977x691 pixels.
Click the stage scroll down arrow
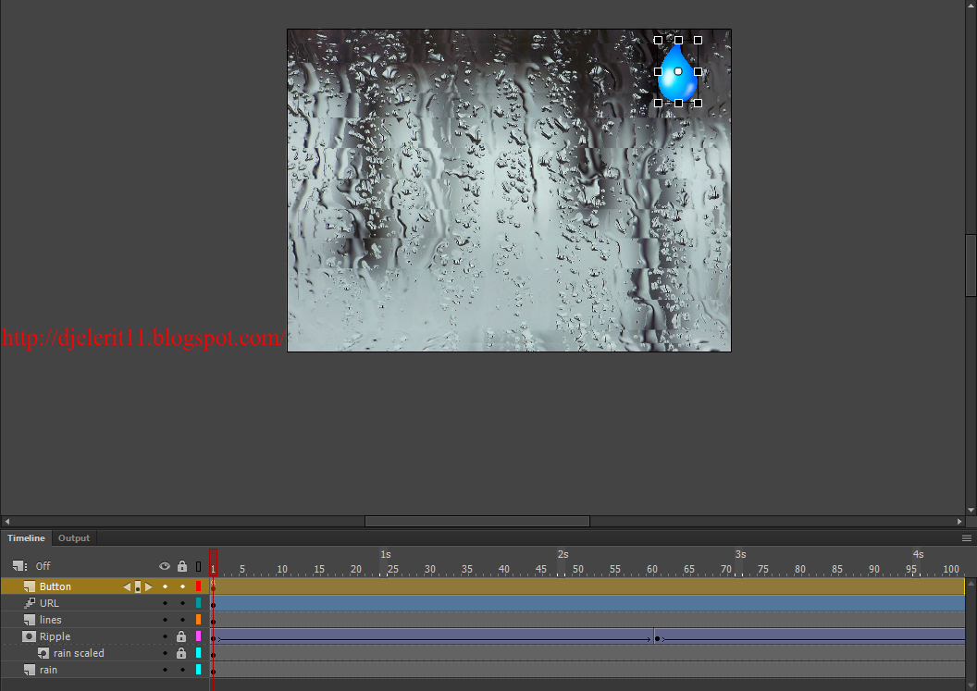(971, 511)
